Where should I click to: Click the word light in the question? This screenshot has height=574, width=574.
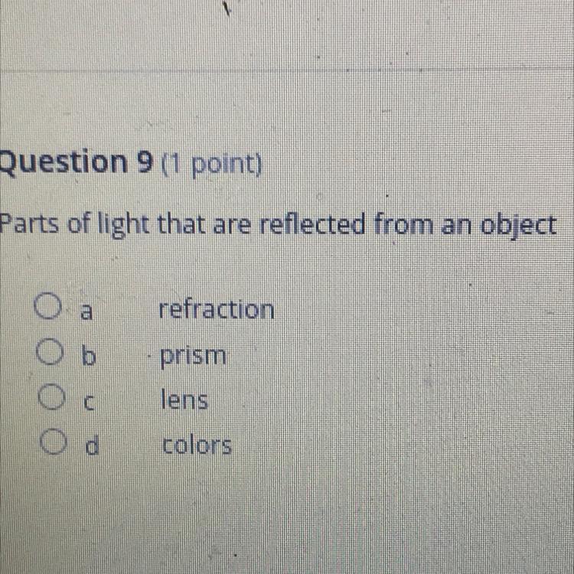coord(123,226)
